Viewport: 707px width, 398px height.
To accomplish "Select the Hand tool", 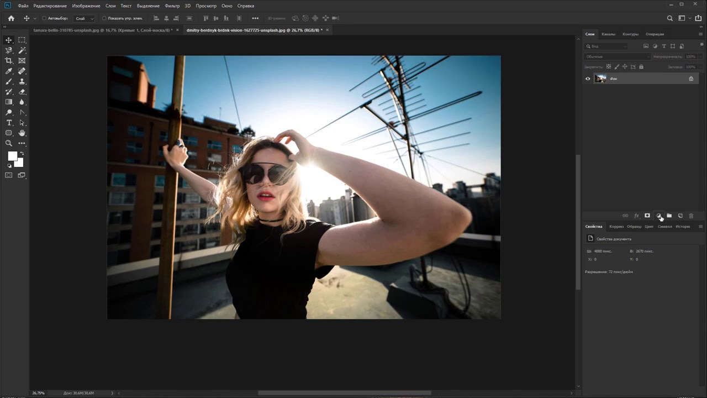I will click(x=22, y=133).
